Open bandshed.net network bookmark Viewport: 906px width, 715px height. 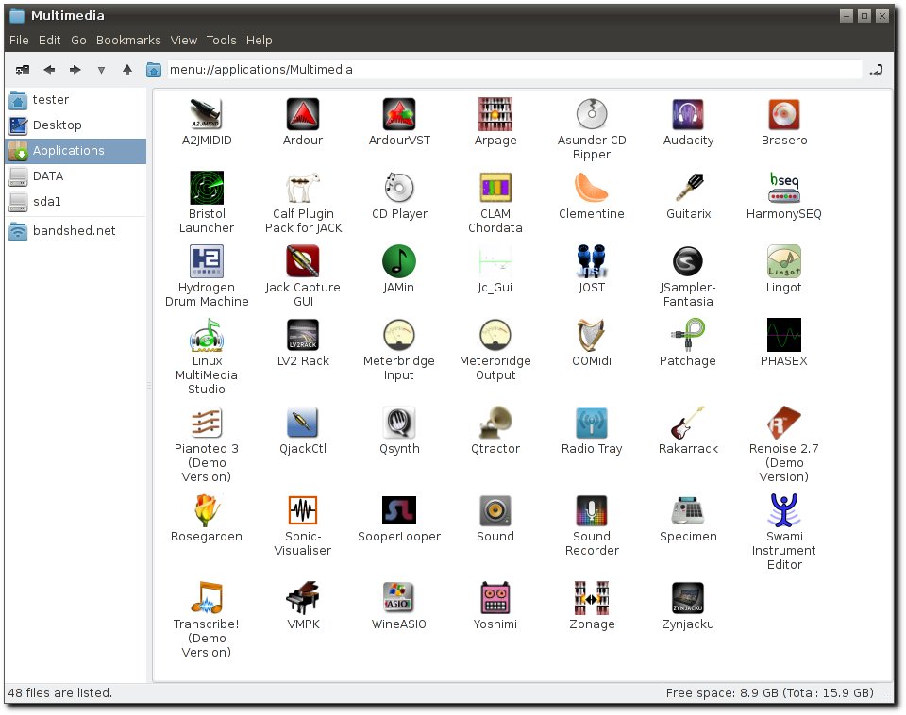(x=75, y=231)
